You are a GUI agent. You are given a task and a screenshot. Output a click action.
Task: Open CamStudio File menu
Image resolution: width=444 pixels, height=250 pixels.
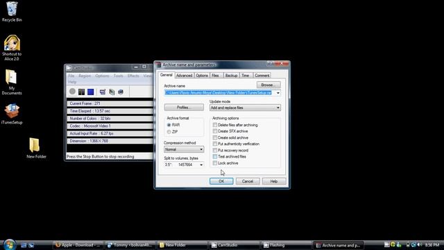[71, 76]
